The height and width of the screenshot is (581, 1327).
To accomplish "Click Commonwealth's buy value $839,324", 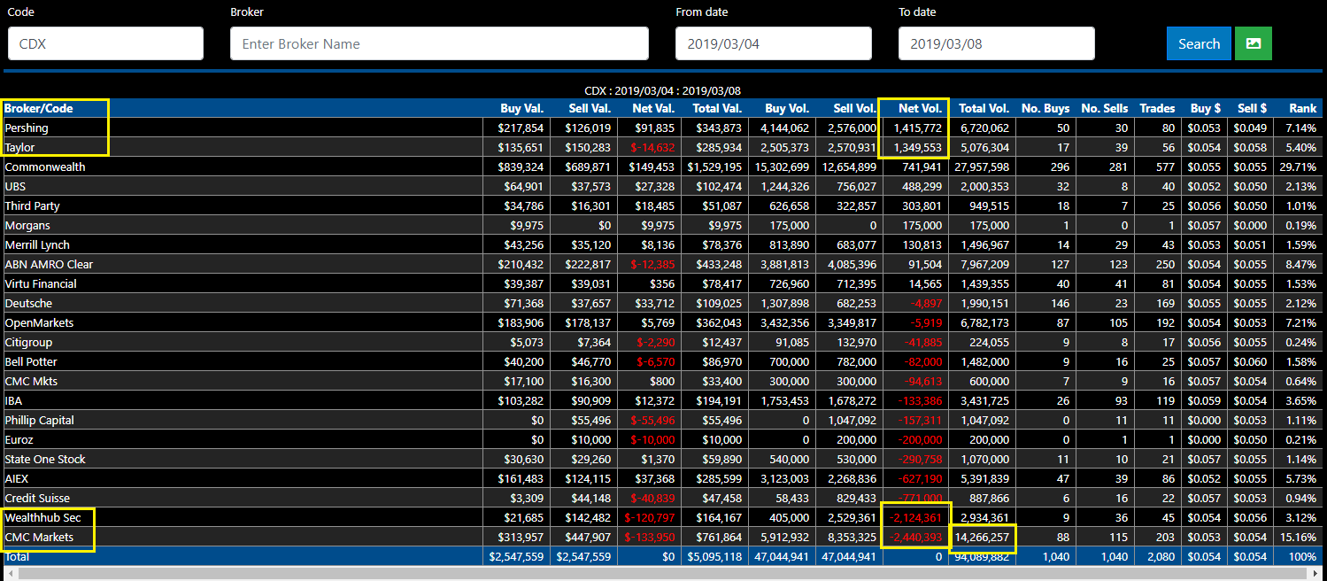I will click(x=520, y=167).
